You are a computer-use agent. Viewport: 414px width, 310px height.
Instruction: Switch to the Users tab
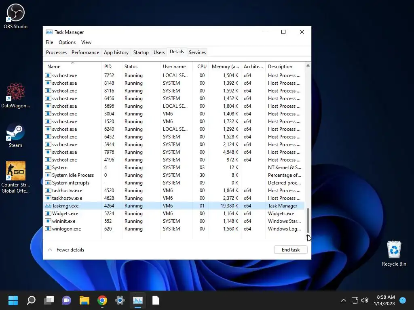159,52
